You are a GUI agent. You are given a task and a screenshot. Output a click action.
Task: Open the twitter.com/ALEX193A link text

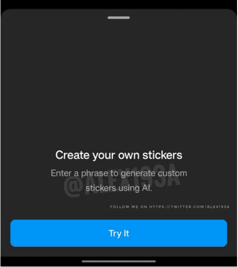(189, 207)
